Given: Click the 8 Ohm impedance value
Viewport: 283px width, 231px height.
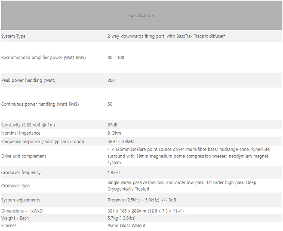Looking at the screenshot, I should pyautogui.click(x=114, y=133).
